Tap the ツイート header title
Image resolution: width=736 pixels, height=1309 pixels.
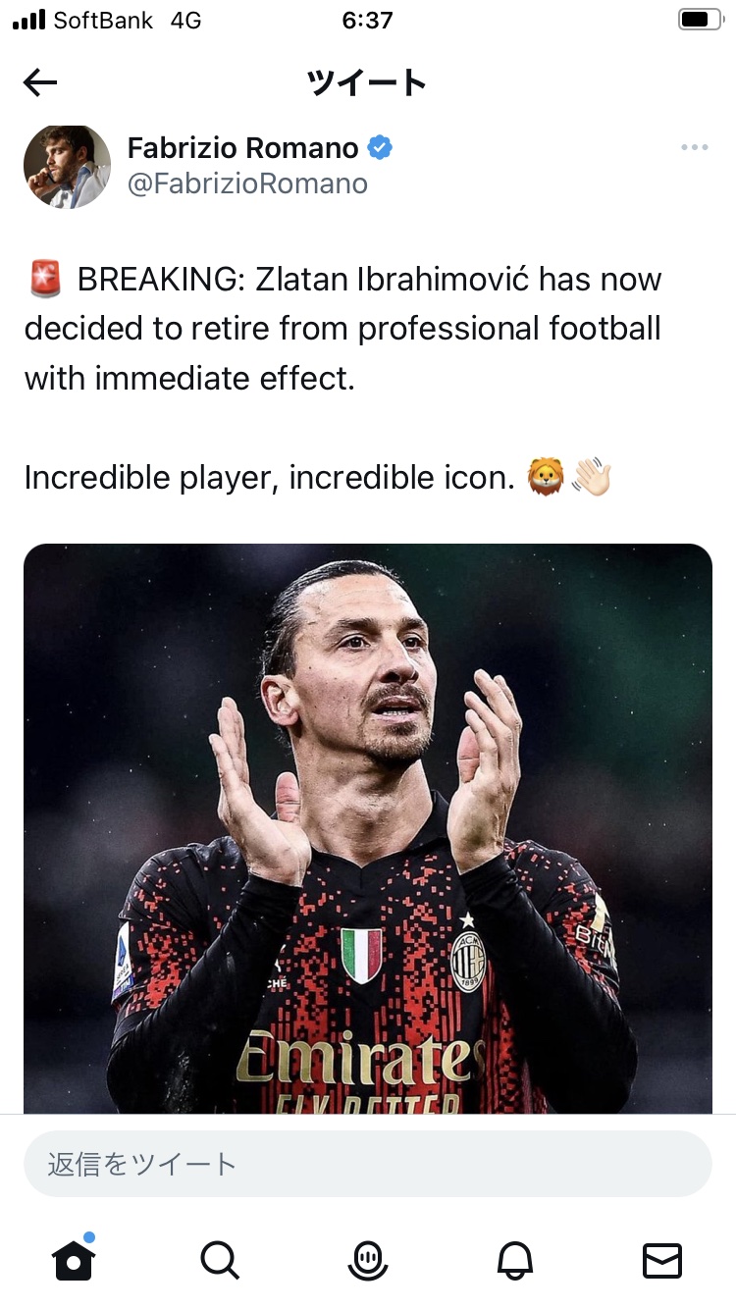(368, 83)
